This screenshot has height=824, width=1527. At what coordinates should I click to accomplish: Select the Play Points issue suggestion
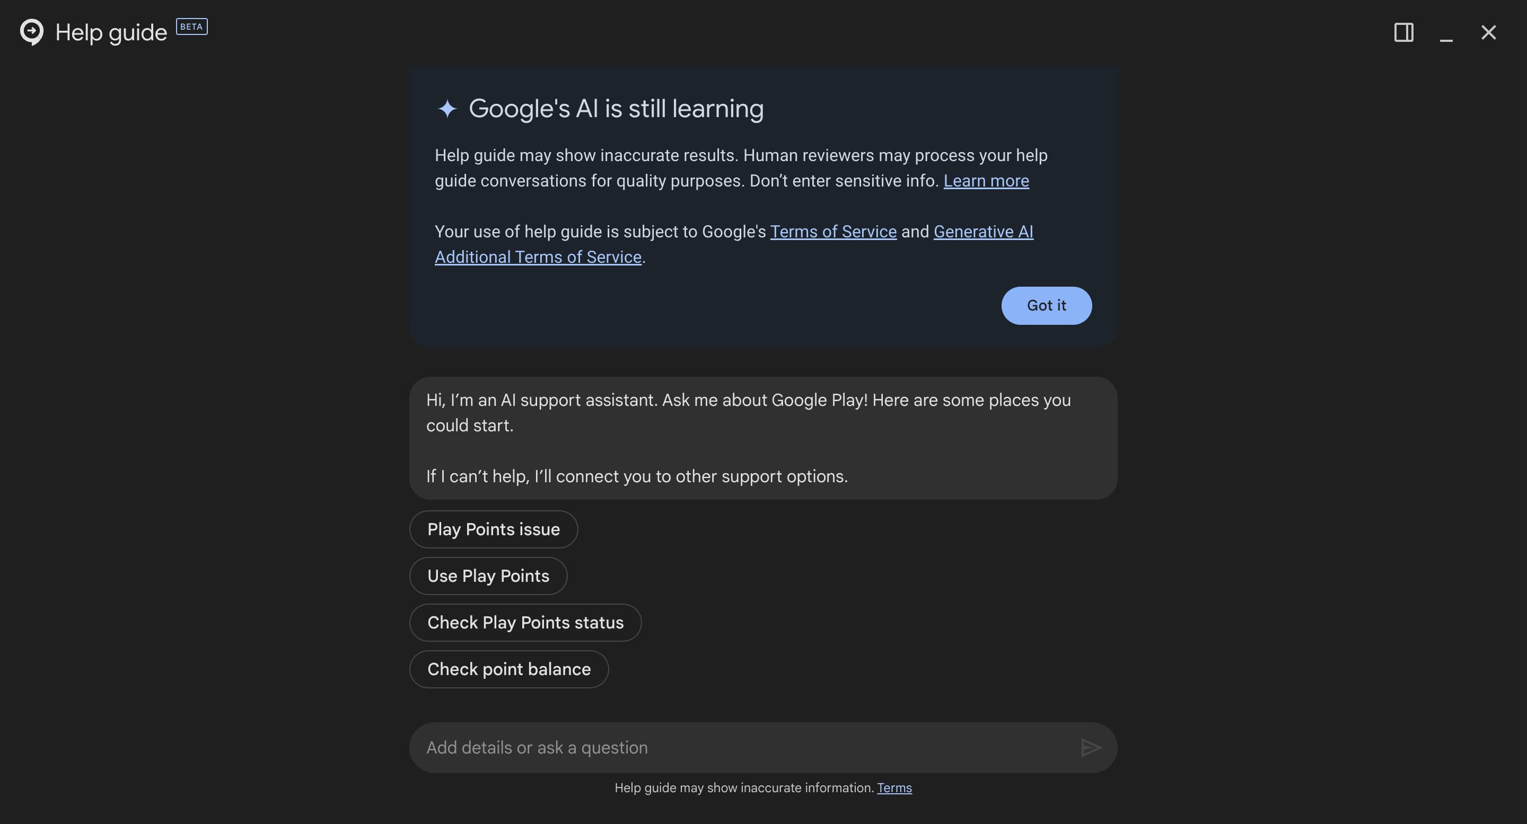[493, 529]
